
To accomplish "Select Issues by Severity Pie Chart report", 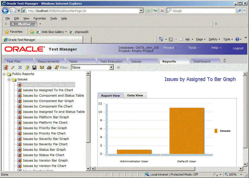I will (45, 144).
